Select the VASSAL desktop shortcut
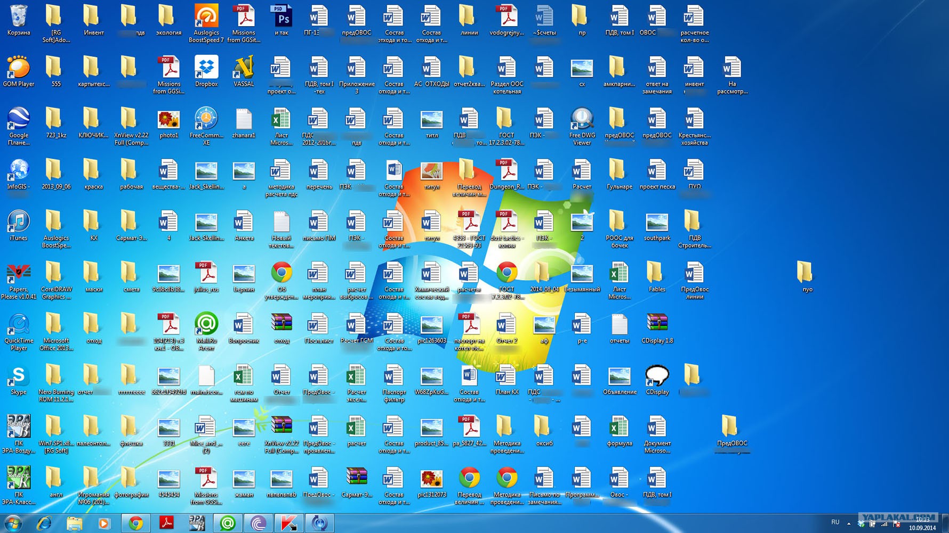Screen dimensions: 949x533 (x=244, y=71)
